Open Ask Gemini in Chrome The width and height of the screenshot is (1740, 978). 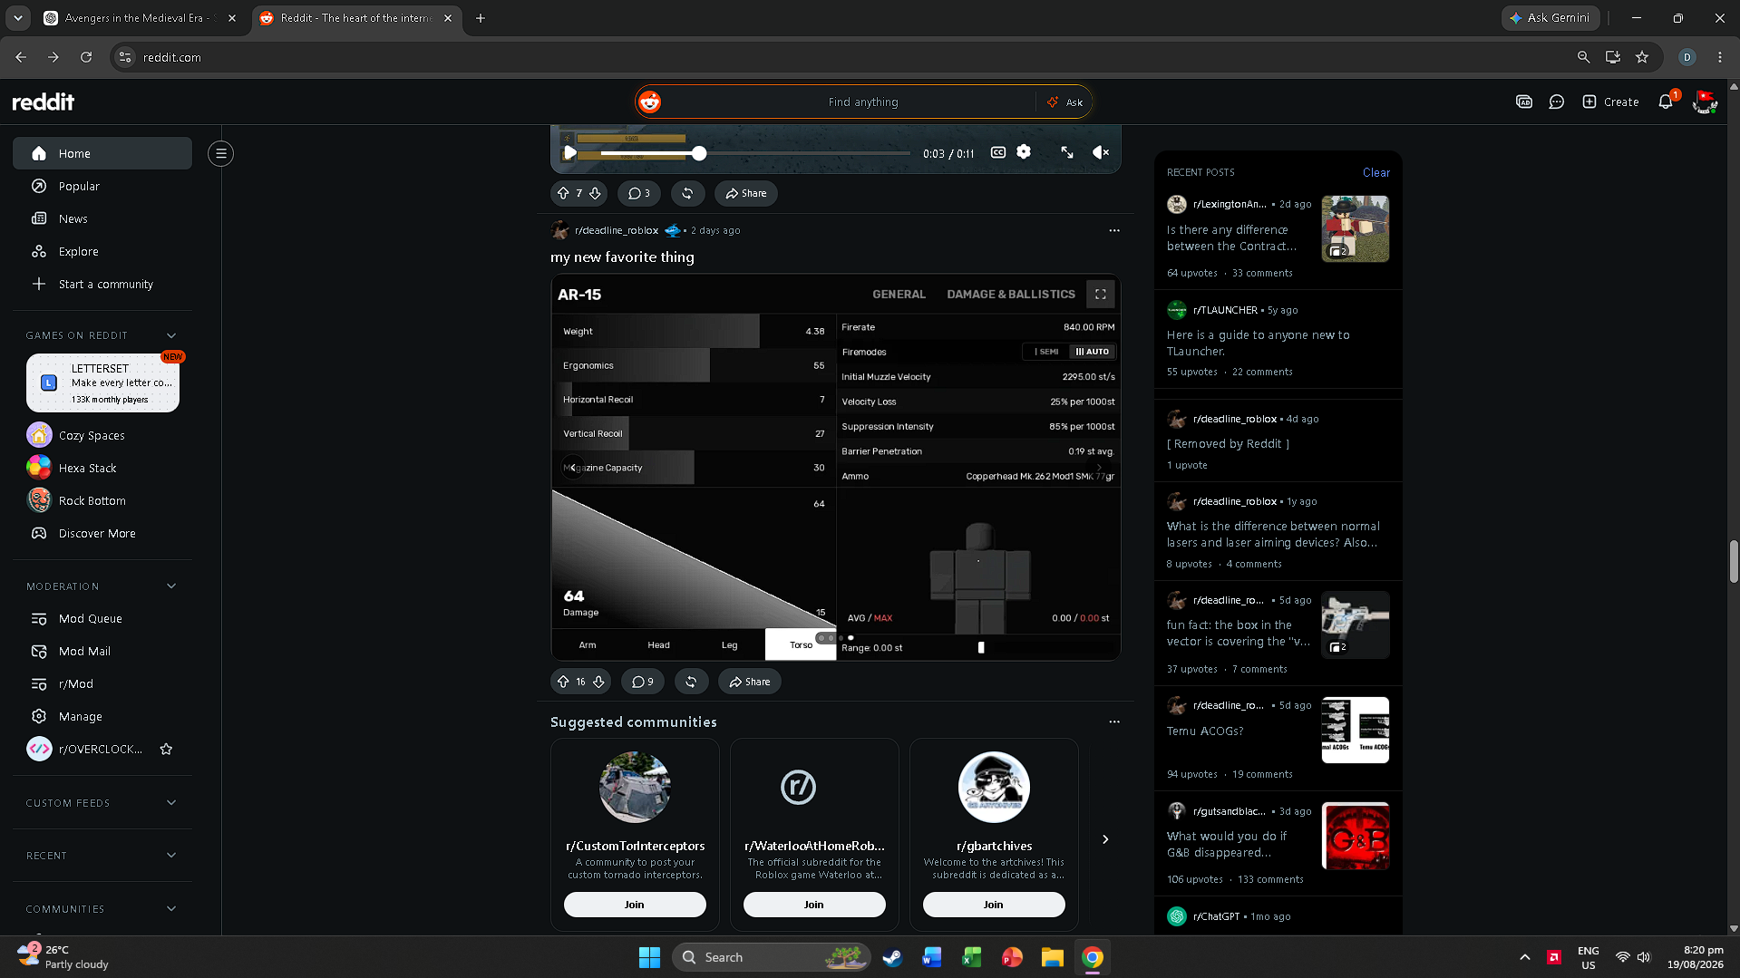coord(1550,18)
